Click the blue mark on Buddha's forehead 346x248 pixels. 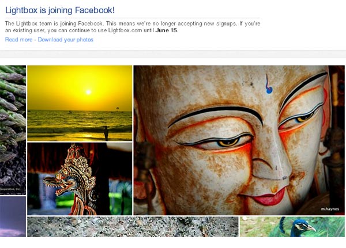pos(268,85)
